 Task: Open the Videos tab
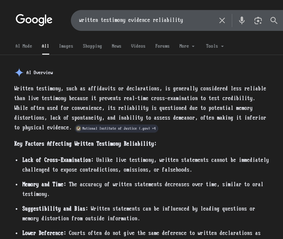[x=138, y=46]
